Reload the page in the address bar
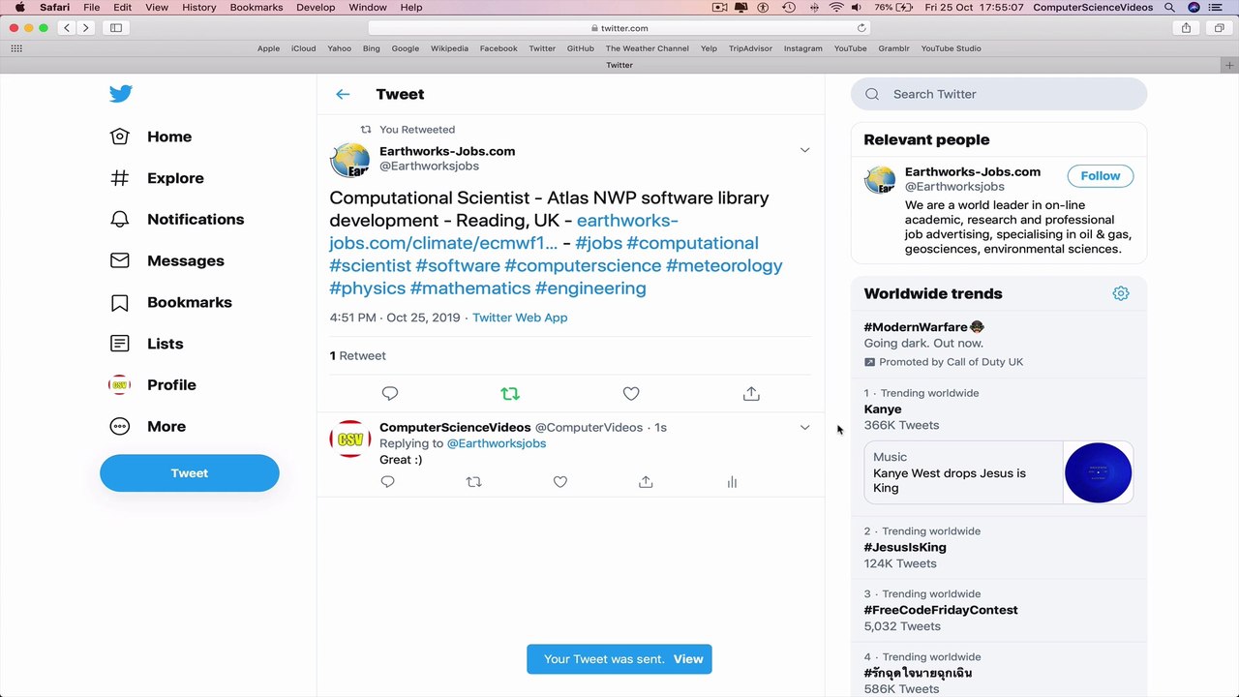This screenshot has width=1239, height=697. coord(861,28)
